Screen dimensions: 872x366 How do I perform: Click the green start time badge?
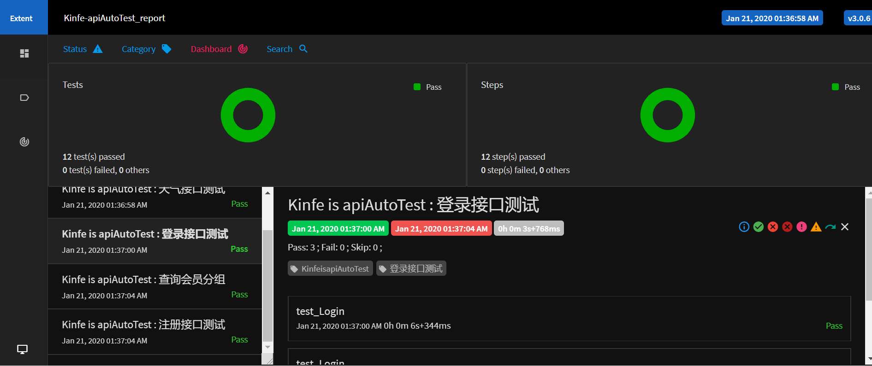(x=338, y=228)
